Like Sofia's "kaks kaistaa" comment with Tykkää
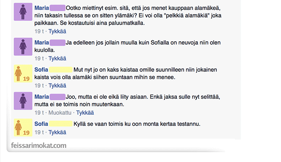The image size is (281, 162). click(x=57, y=85)
